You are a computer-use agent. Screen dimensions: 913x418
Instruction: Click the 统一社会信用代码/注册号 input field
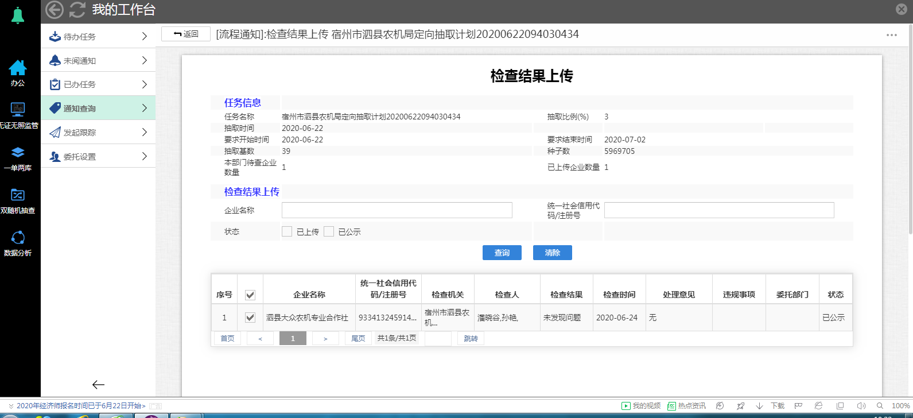tap(719, 210)
